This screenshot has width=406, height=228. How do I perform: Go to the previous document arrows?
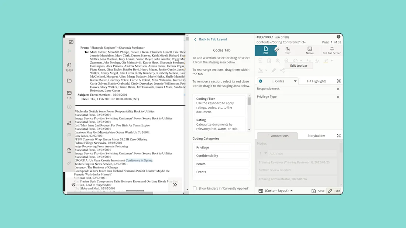point(73,185)
